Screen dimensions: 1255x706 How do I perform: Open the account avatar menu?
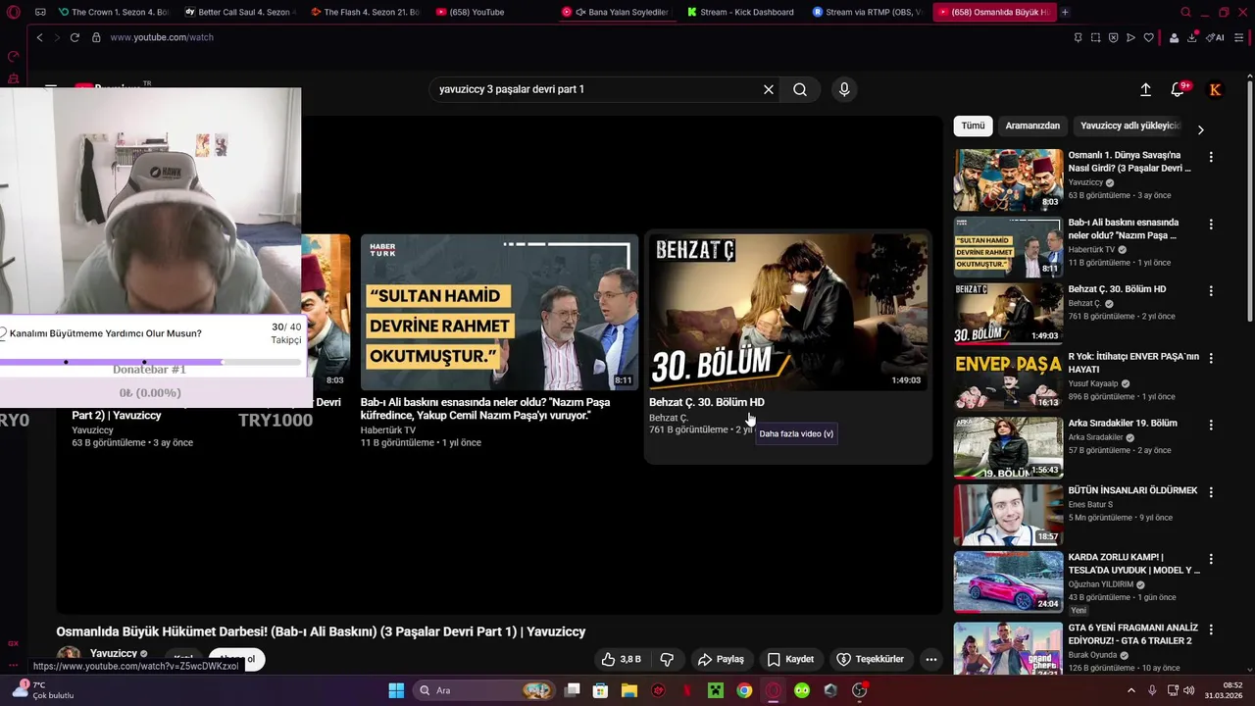pos(1215,89)
